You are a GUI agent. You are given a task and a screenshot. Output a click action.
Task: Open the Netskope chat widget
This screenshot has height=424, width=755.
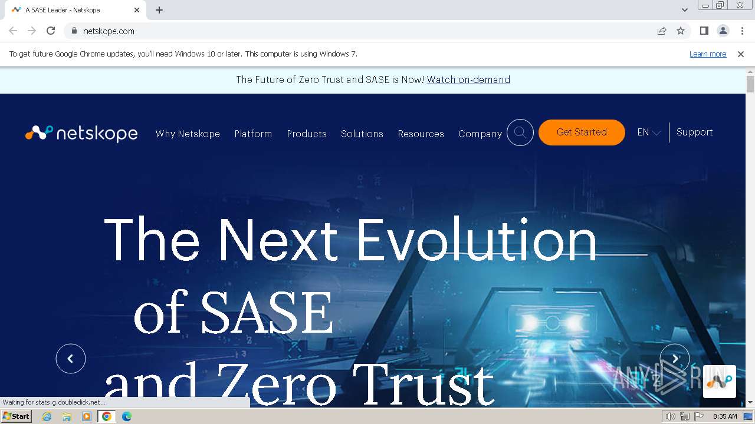click(x=719, y=382)
